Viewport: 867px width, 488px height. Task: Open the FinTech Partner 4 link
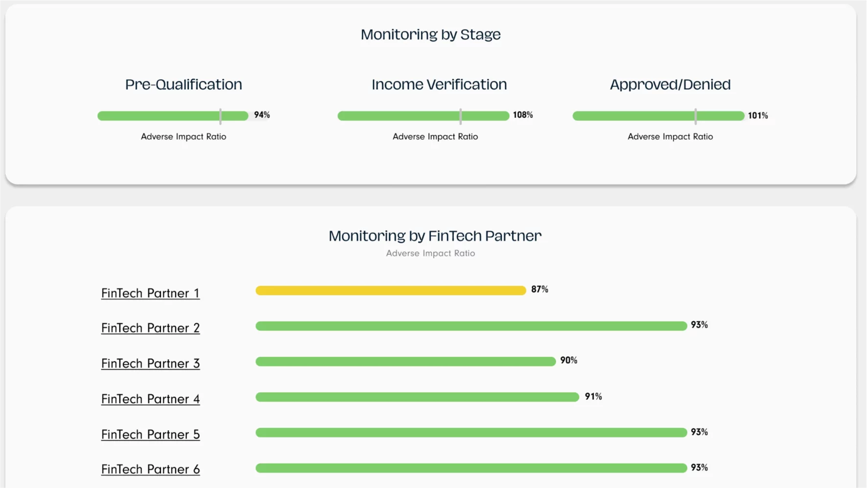point(150,399)
